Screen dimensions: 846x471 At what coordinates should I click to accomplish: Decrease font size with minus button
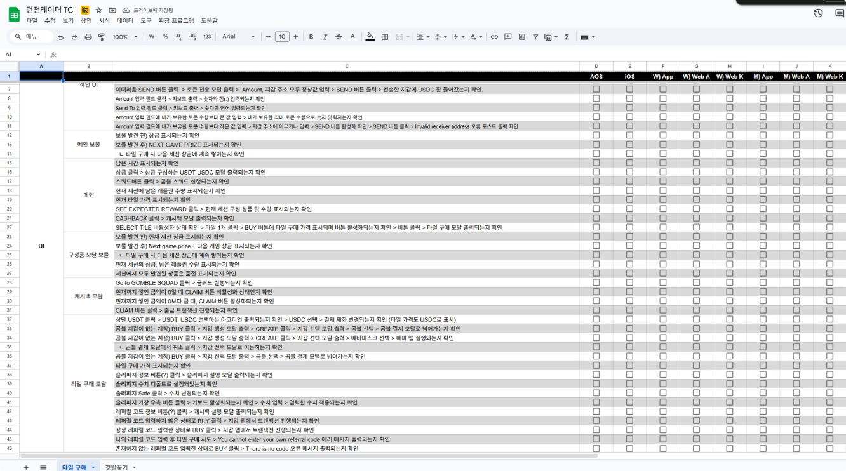[x=268, y=37]
